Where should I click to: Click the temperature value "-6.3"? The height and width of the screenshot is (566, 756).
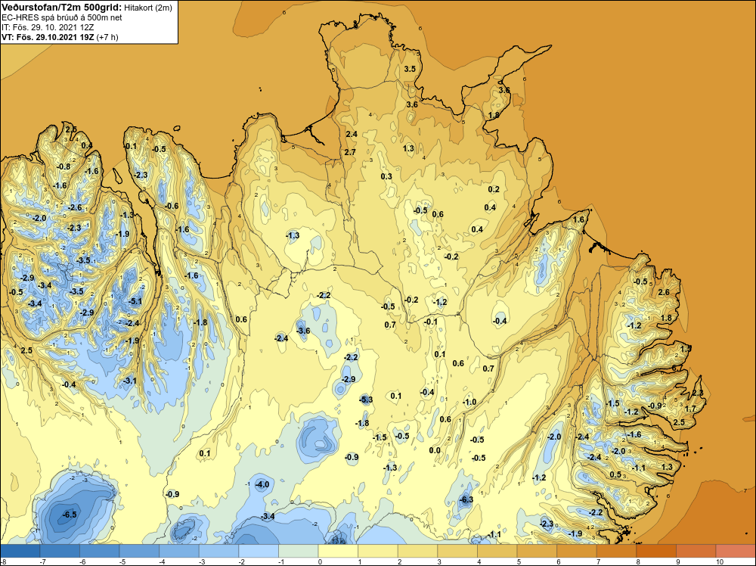(466, 499)
